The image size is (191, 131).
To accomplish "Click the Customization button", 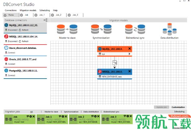I will tap(178, 107).
